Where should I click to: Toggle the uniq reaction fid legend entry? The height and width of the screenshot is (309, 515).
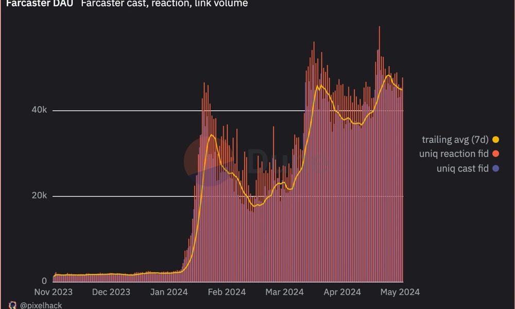[459, 153]
